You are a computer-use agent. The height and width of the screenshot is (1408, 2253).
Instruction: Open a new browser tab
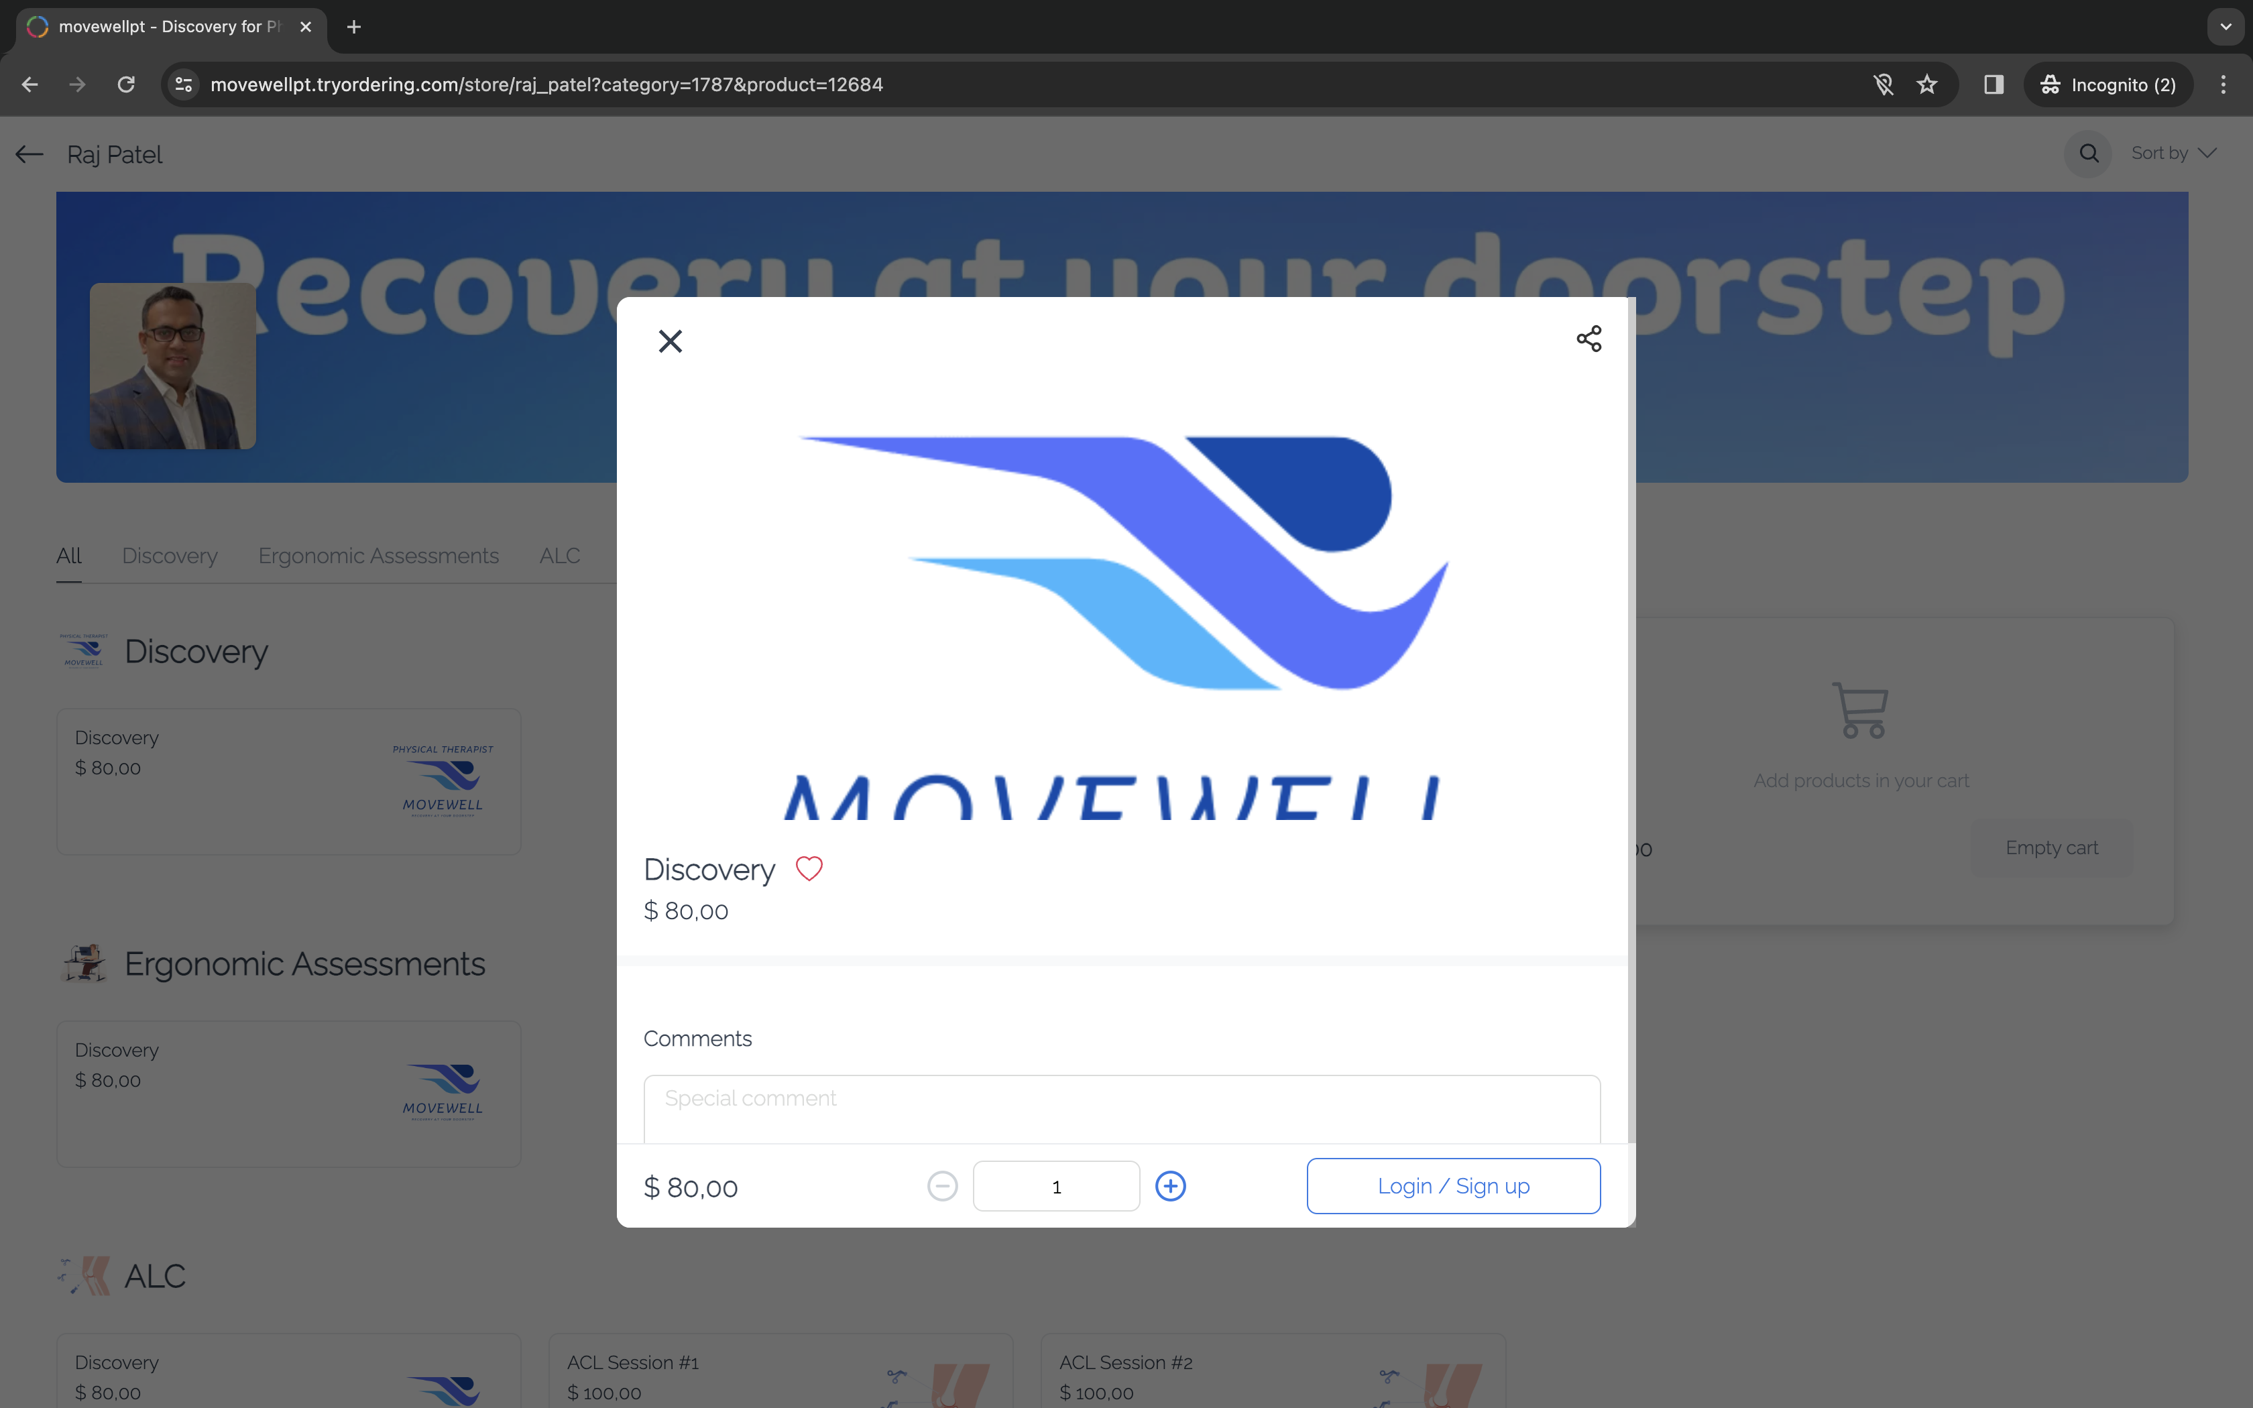click(x=354, y=27)
